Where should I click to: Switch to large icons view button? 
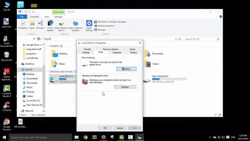point(220,115)
